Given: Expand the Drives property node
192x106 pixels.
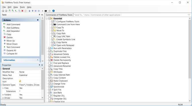Looking at the screenshot, I should pos(3,98).
